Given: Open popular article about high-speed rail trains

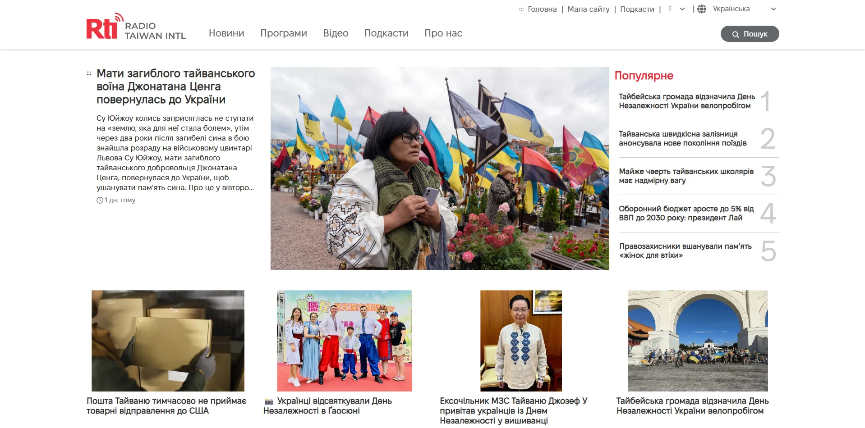Looking at the screenshot, I should (x=682, y=139).
